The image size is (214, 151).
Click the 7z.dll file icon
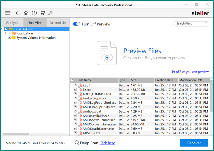(79, 85)
